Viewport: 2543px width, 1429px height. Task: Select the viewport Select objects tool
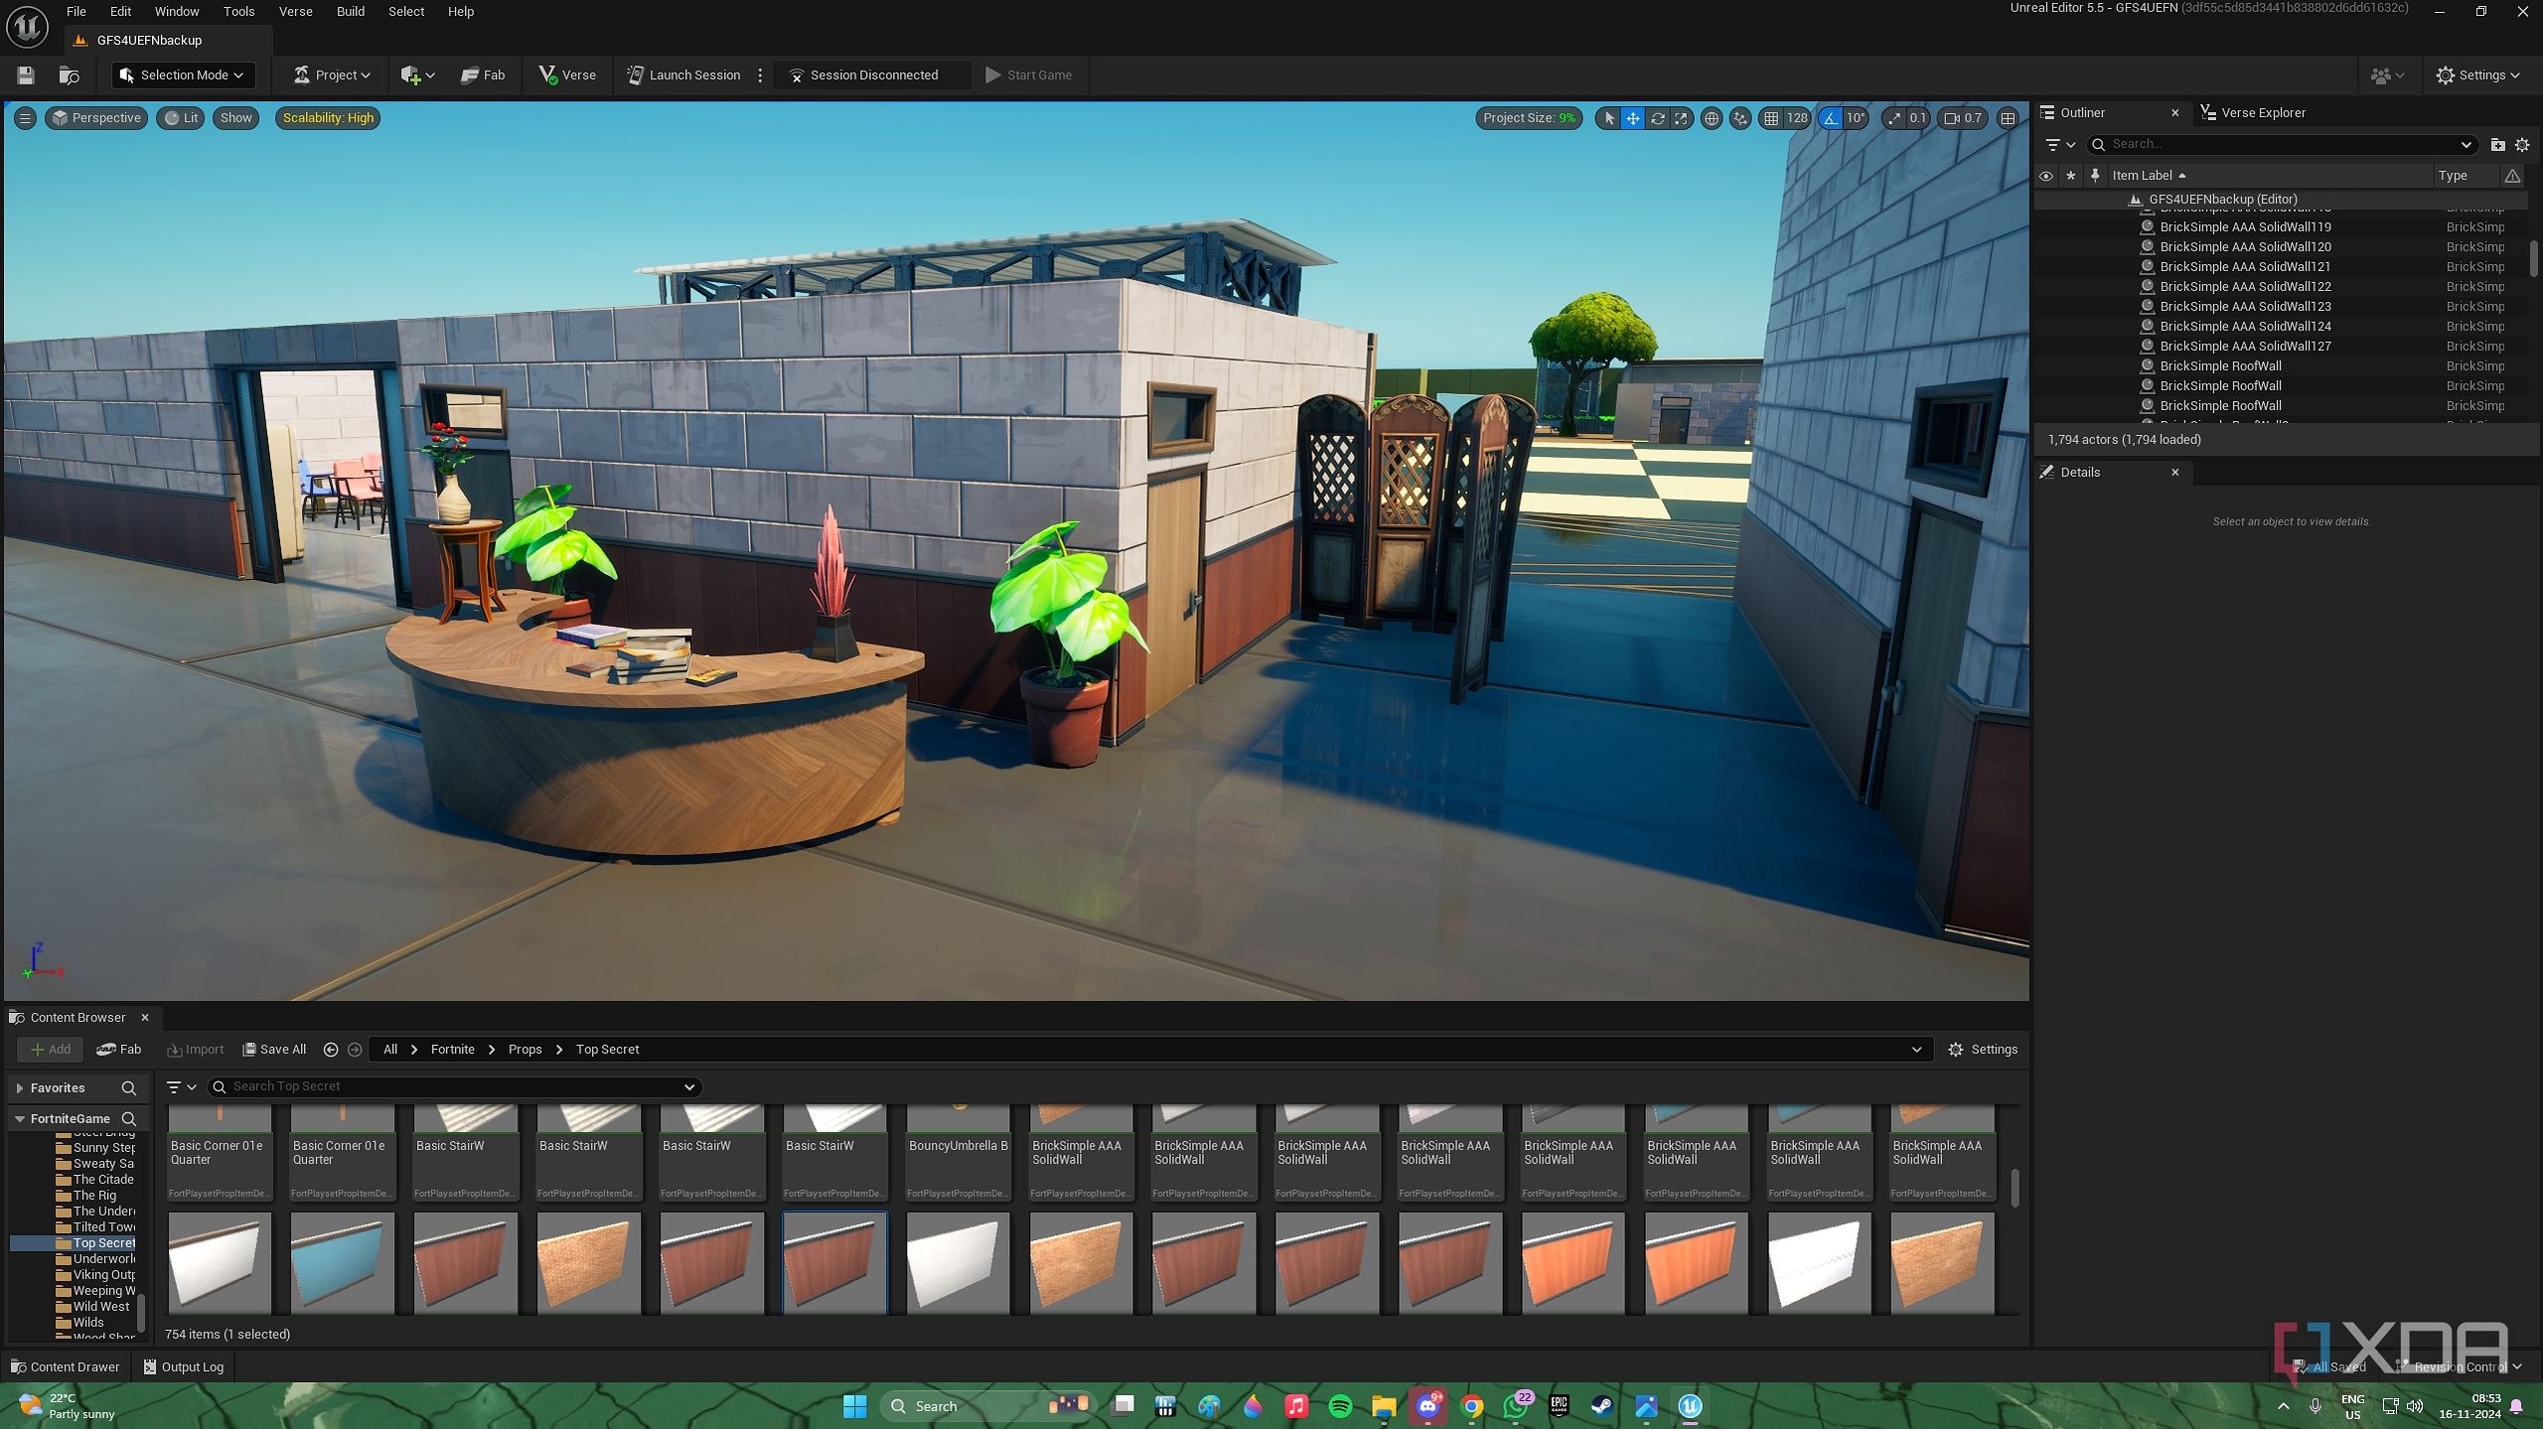point(1609,118)
